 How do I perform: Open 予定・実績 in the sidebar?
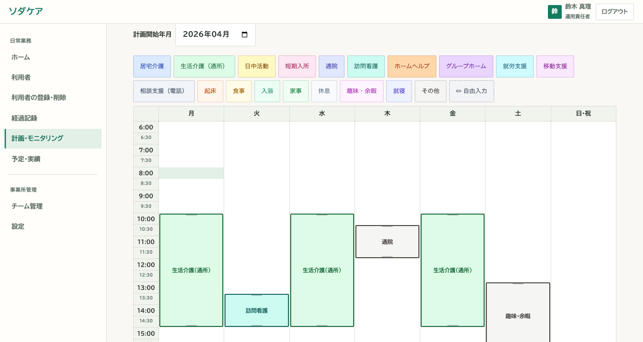click(53, 159)
